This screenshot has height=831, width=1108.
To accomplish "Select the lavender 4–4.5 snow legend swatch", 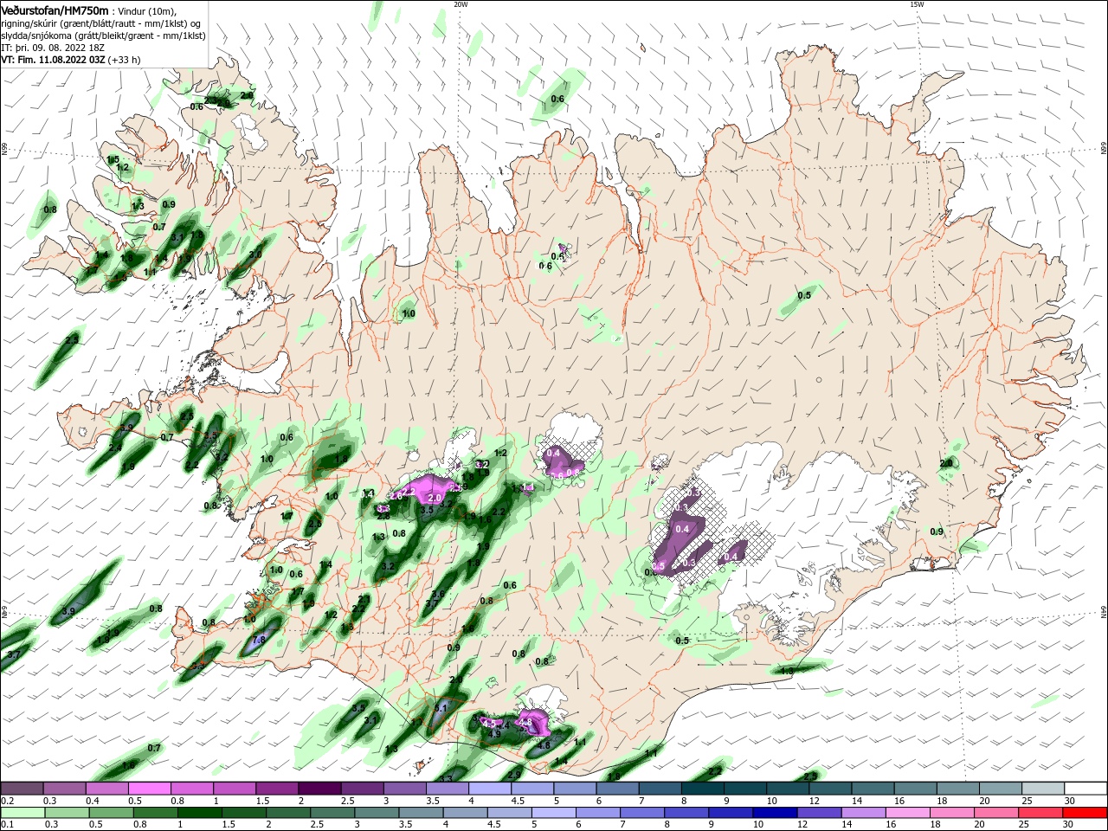I will click(490, 789).
